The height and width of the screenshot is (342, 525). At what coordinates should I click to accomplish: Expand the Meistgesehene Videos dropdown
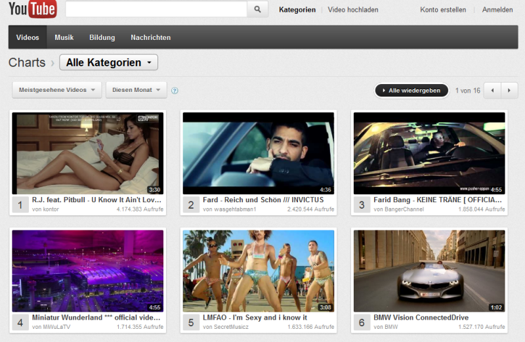click(x=57, y=90)
